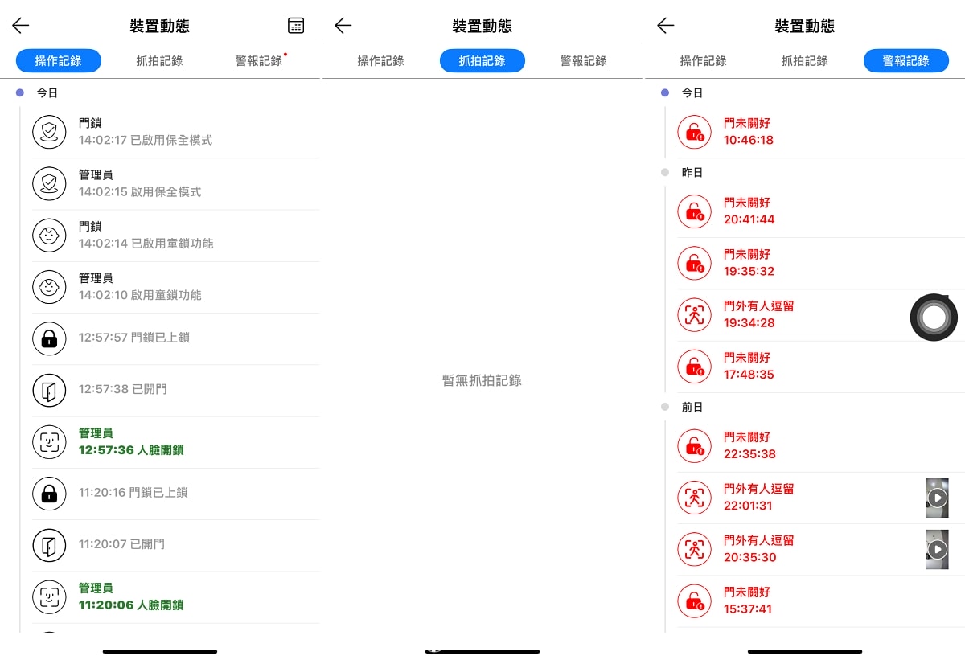The image size is (965, 660).
Task: Open the calendar date filter icon
Action: pyautogui.click(x=296, y=26)
